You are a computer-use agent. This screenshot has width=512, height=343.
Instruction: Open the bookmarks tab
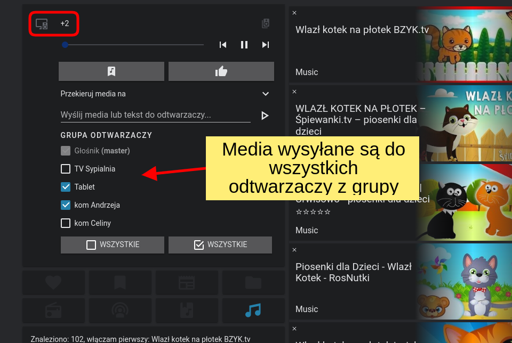point(120,282)
